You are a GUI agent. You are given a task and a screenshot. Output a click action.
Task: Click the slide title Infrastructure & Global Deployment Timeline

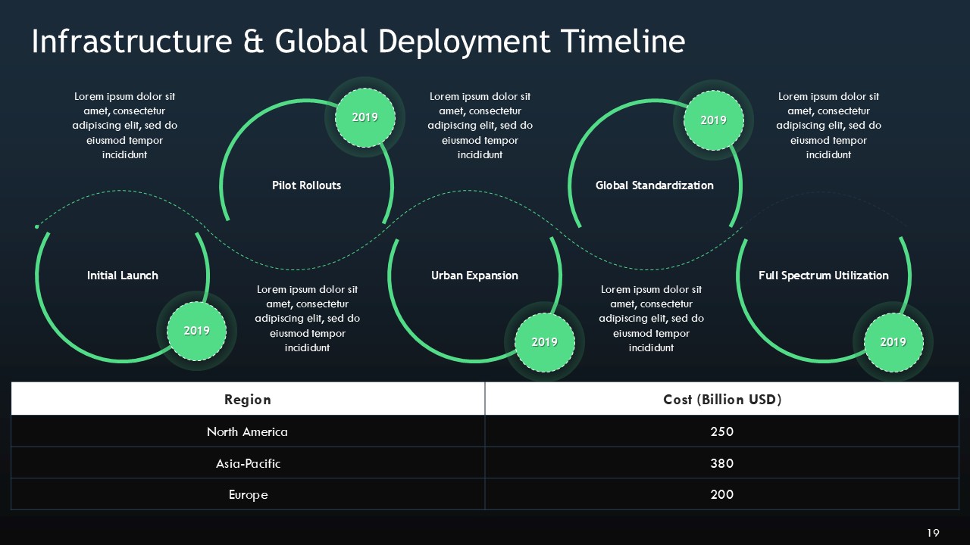(358, 42)
